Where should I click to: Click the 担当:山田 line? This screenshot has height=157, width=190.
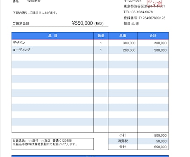tap(131, 24)
